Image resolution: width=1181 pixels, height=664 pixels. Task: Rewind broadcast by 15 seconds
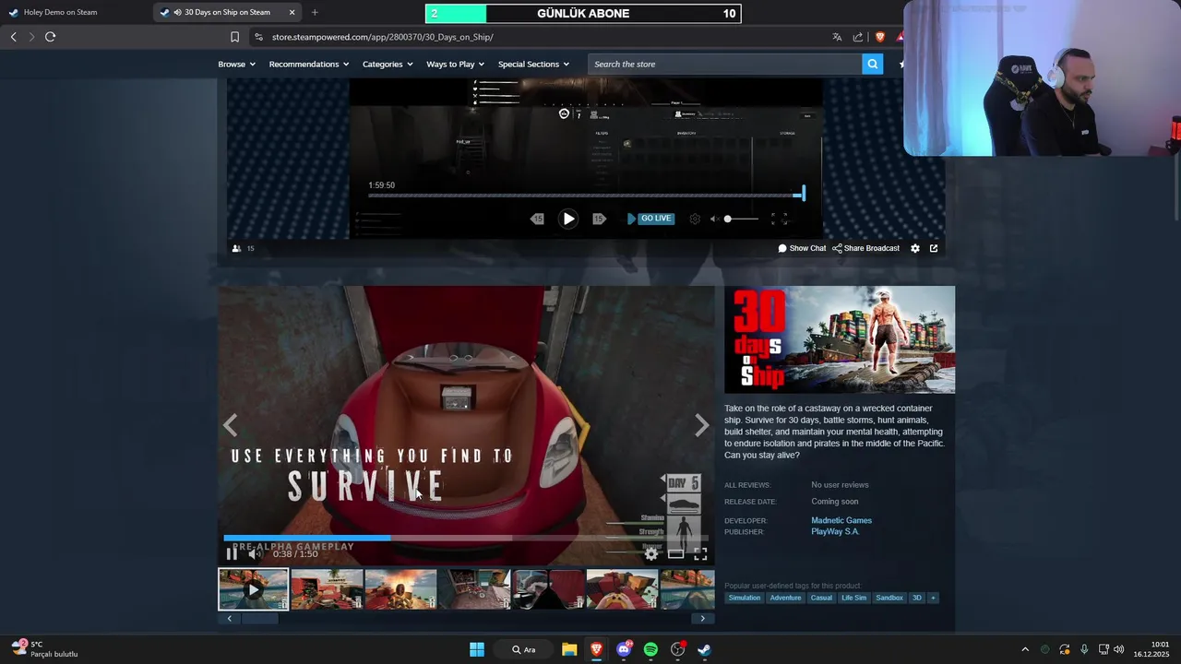click(537, 219)
